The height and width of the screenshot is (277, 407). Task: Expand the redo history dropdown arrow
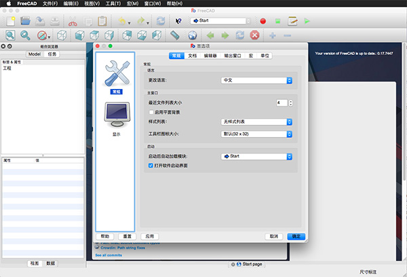148,23
